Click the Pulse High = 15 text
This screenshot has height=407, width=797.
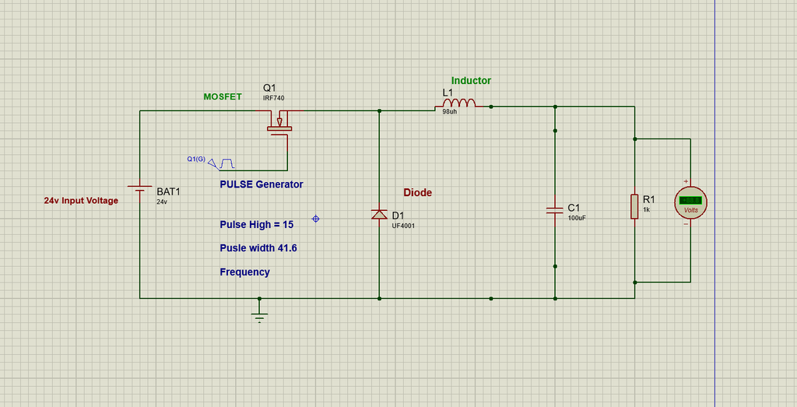pyautogui.click(x=257, y=225)
